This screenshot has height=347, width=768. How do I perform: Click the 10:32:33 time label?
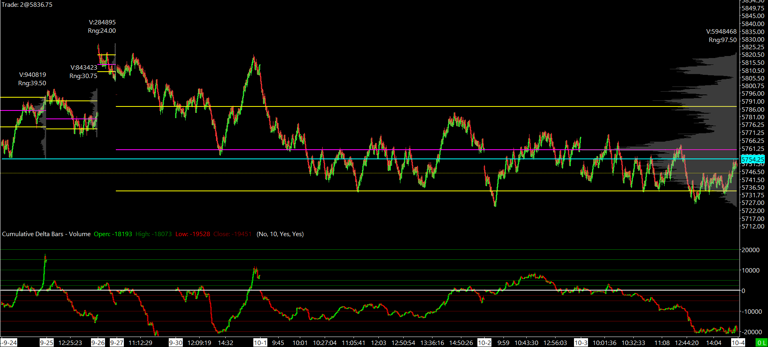click(x=633, y=343)
